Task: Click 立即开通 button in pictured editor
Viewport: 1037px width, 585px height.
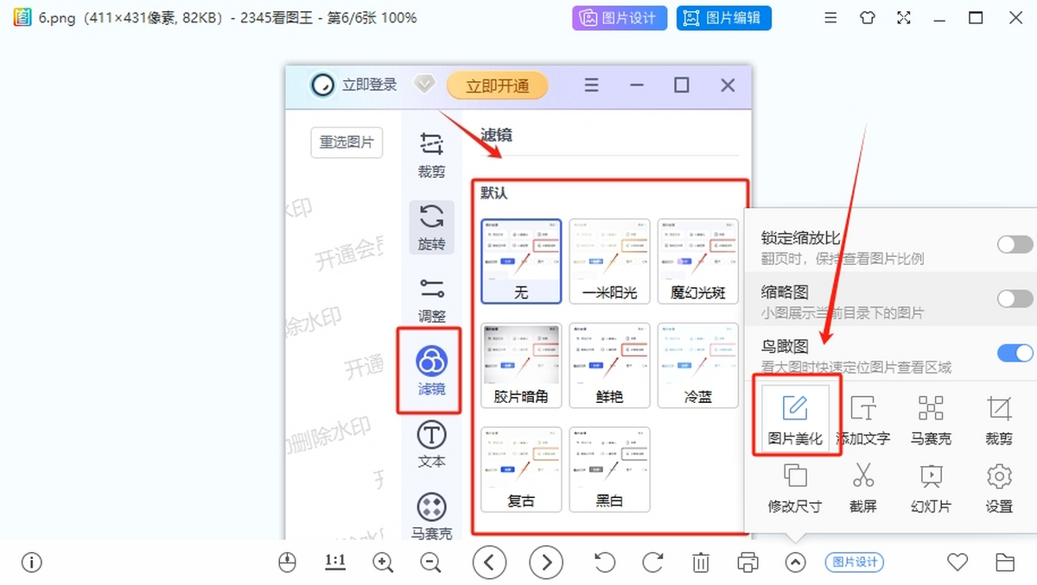Action: 497,85
